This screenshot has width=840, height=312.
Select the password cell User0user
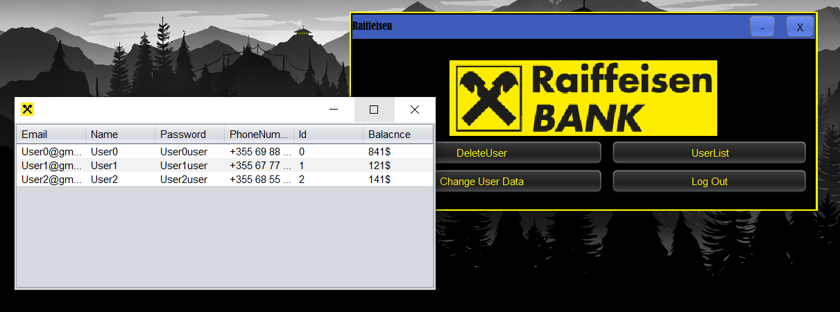point(190,151)
